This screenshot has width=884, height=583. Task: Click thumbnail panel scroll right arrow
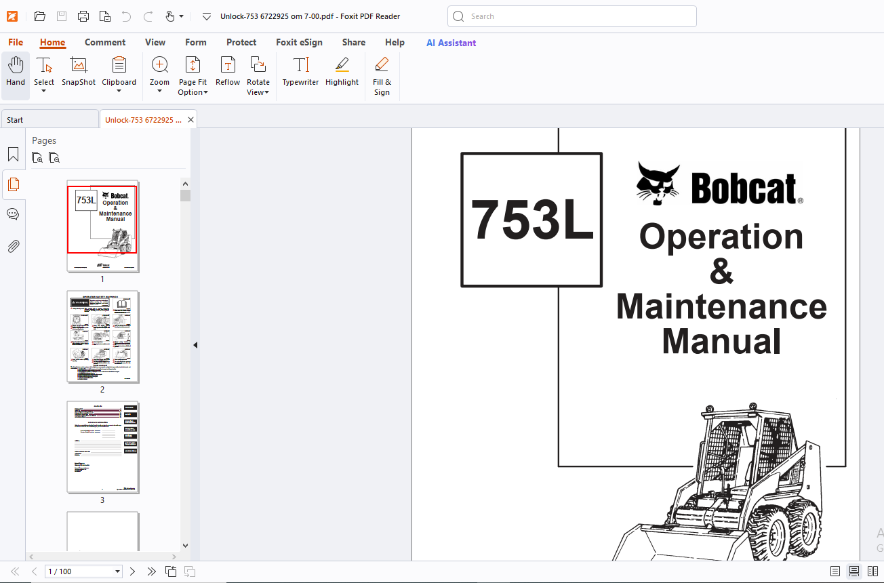[x=176, y=557]
